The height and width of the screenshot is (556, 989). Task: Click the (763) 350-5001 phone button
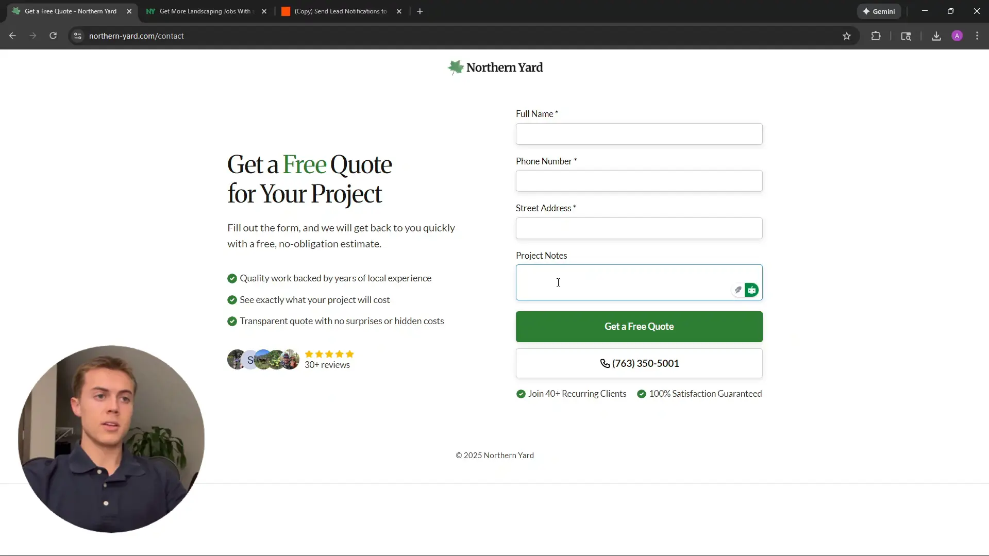coord(639,363)
